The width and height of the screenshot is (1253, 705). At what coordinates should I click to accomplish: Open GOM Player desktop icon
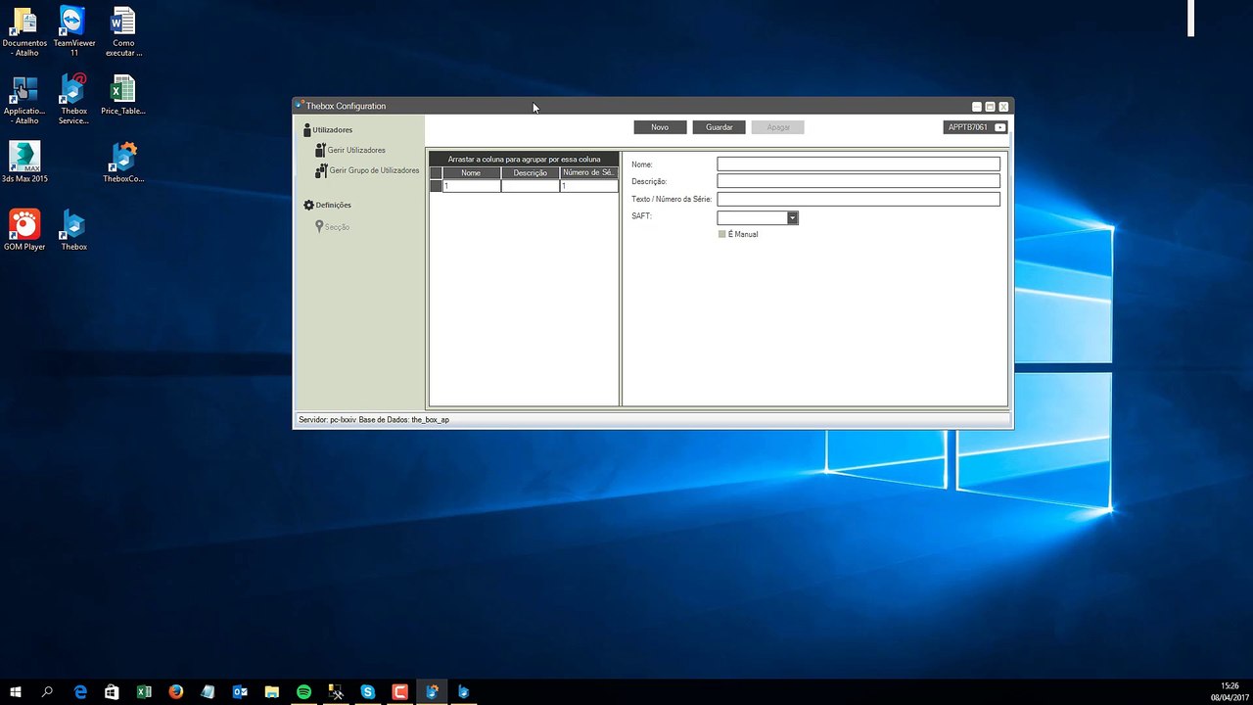24,230
